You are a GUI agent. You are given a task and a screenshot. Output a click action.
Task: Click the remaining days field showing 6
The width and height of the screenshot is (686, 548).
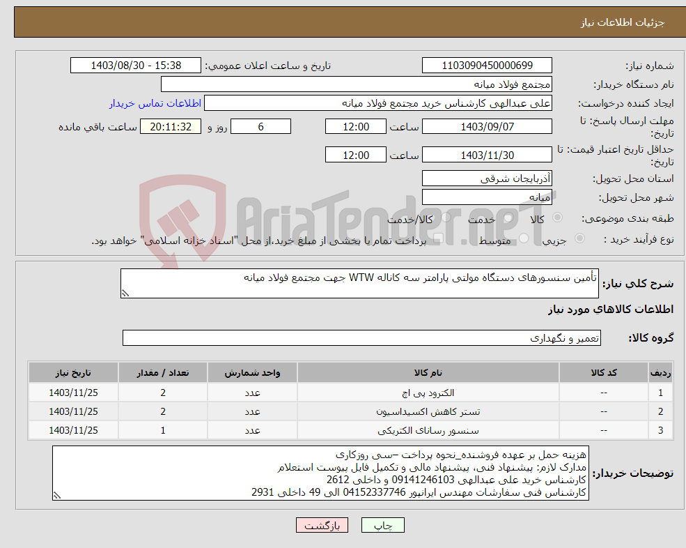260,127
